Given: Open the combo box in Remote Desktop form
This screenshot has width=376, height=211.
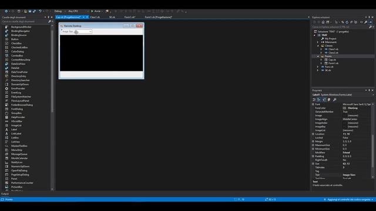Looking at the screenshot, I should pyautogui.click(x=90, y=32).
